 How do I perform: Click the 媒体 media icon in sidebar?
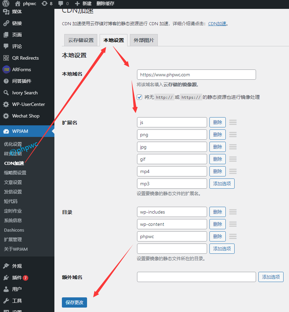[6, 12]
